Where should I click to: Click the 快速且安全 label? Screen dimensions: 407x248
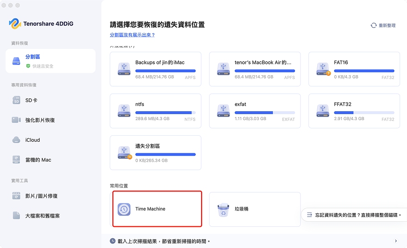point(43,66)
